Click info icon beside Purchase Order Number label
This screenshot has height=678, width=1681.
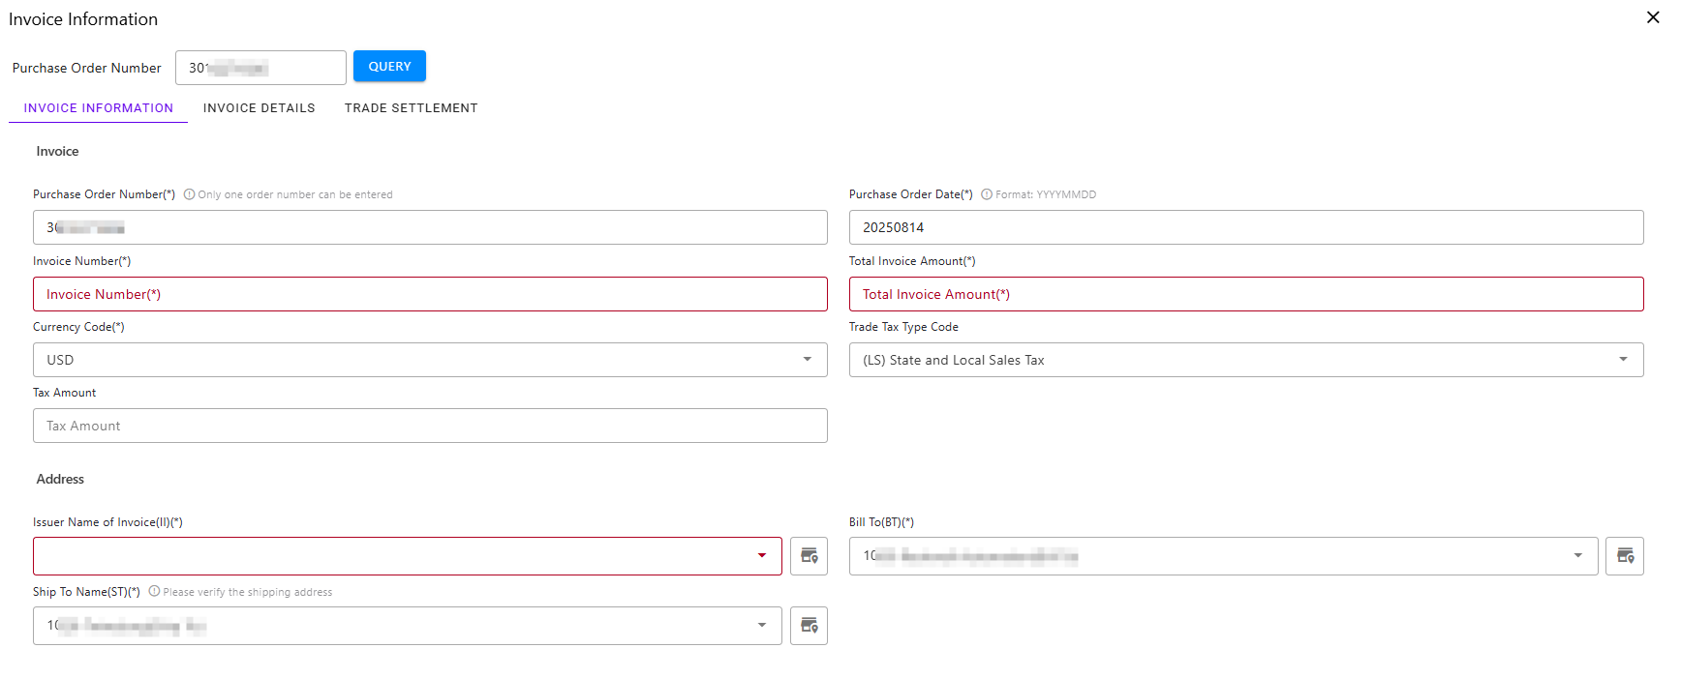pyautogui.click(x=190, y=194)
